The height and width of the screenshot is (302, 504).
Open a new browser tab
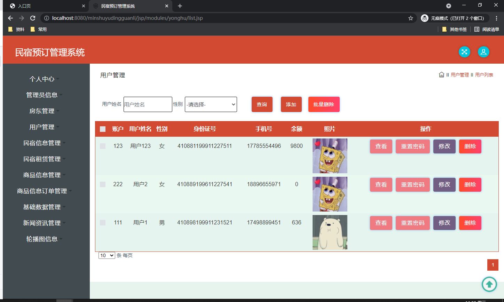(x=180, y=6)
